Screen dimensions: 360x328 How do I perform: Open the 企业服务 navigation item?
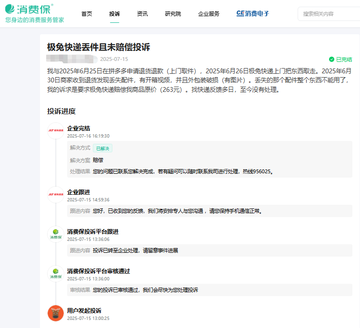[x=209, y=14]
